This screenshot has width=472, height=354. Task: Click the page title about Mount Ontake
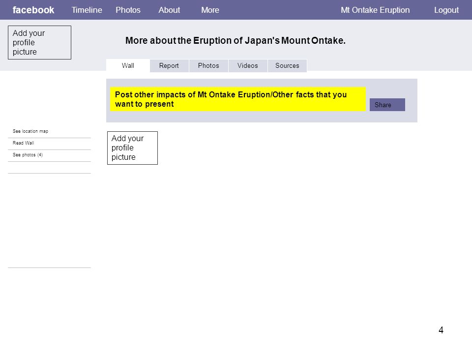(x=236, y=40)
